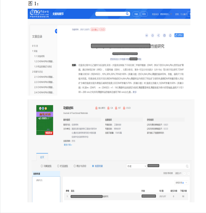206x213 pixels.
Task: Click the top search input field
Action: tap(110, 14)
